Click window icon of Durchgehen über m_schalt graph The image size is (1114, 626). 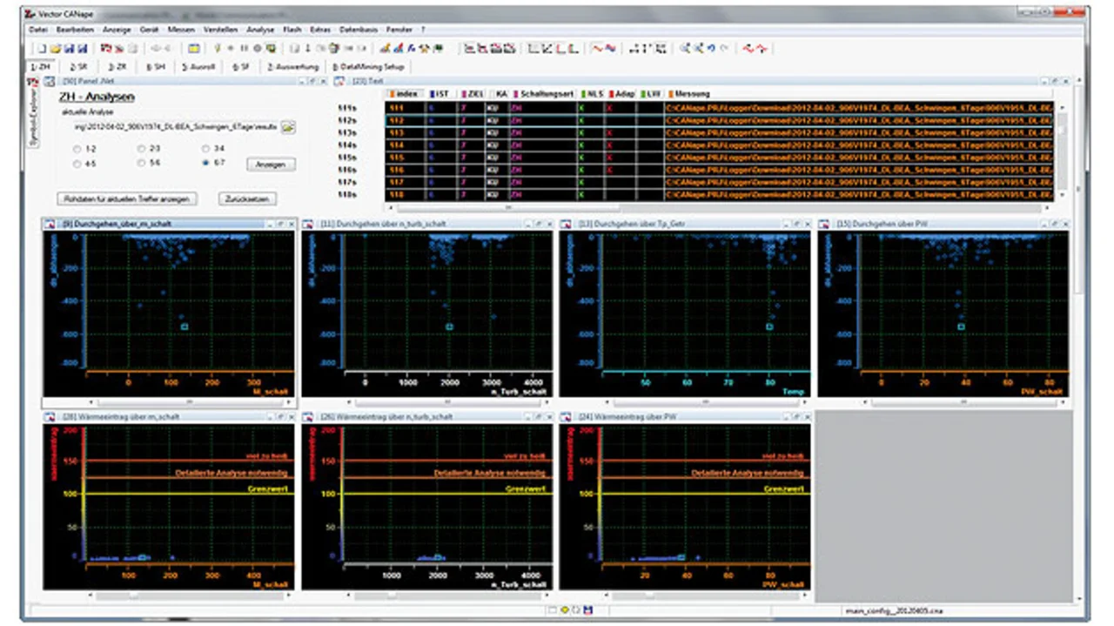[50, 225]
